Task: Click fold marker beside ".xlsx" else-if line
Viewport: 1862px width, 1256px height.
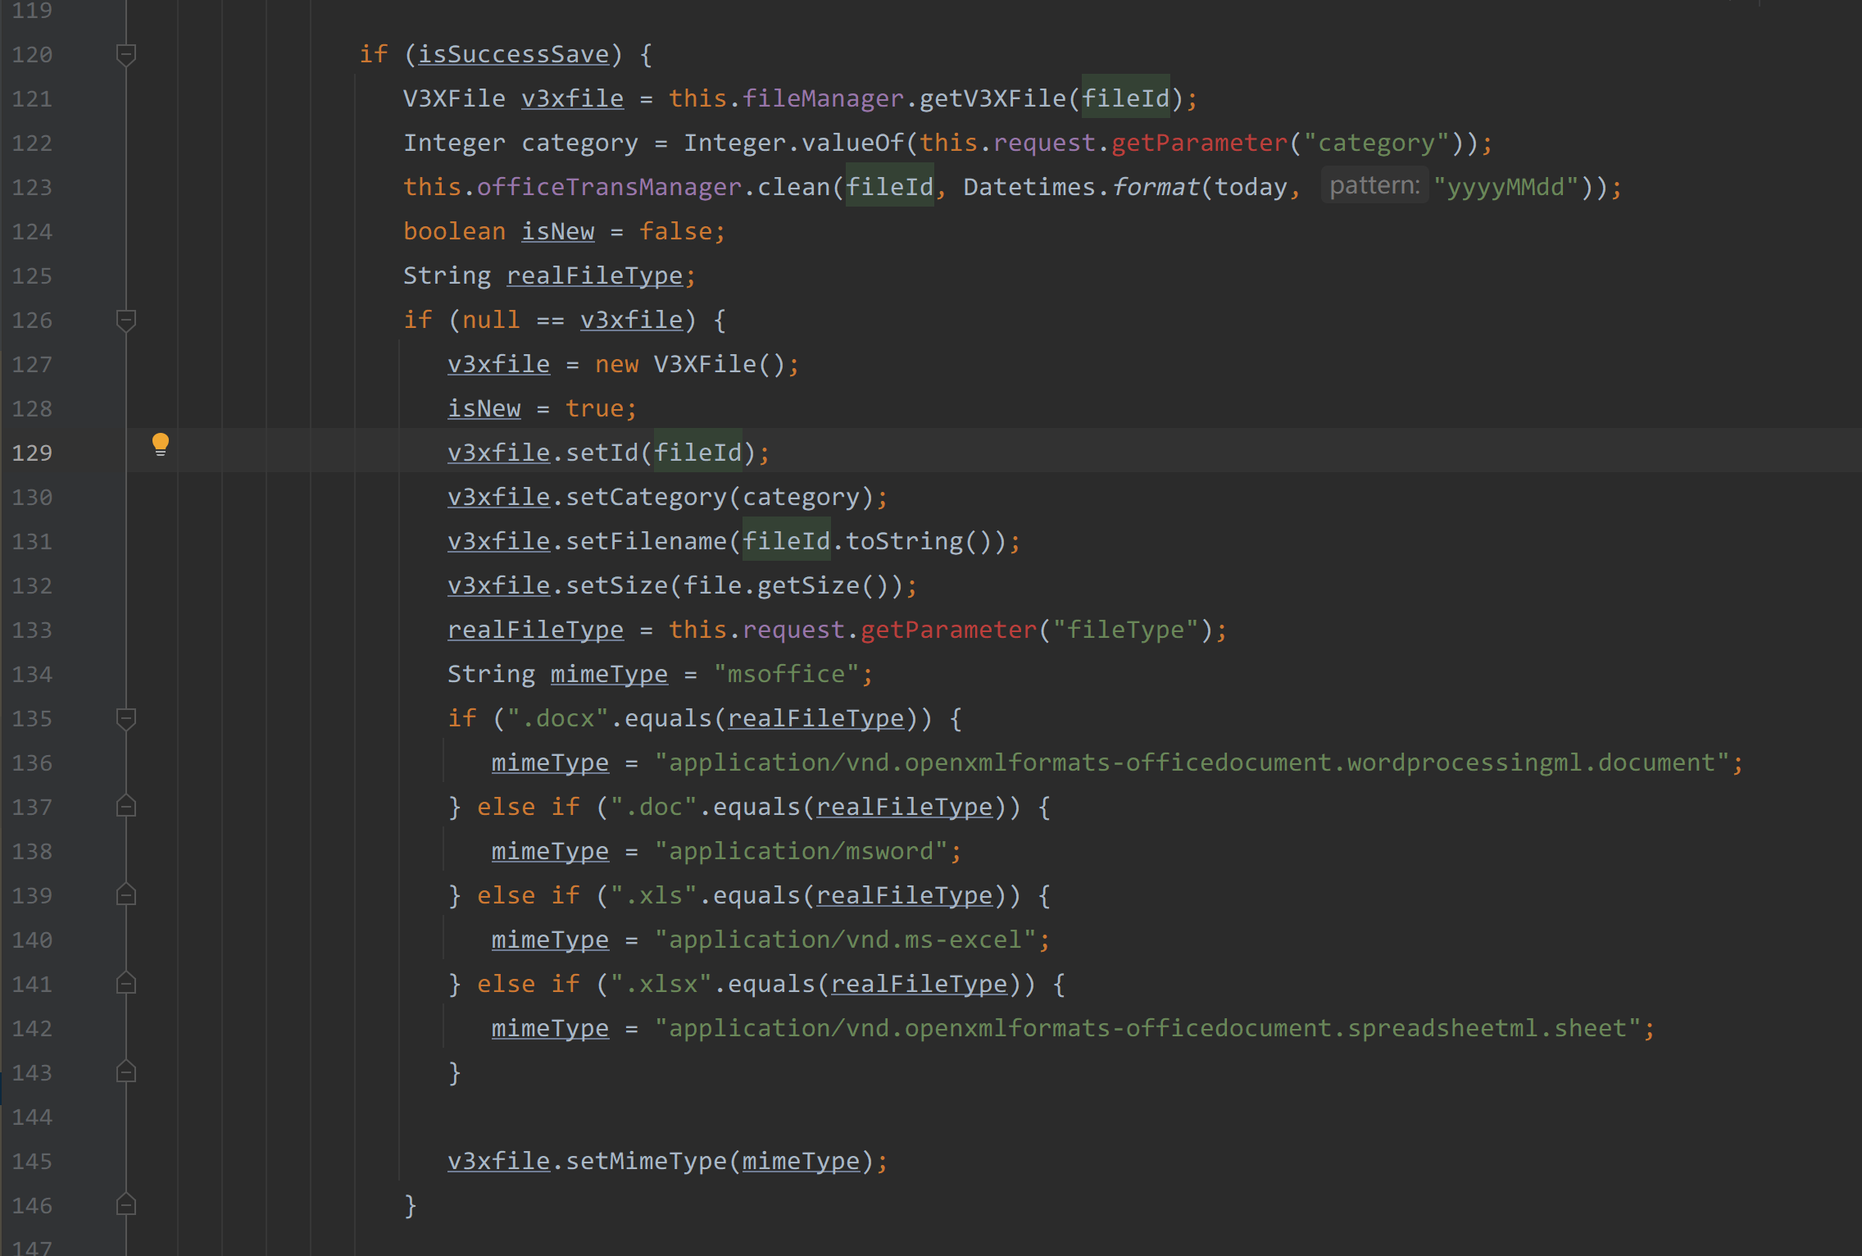Action: [126, 985]
